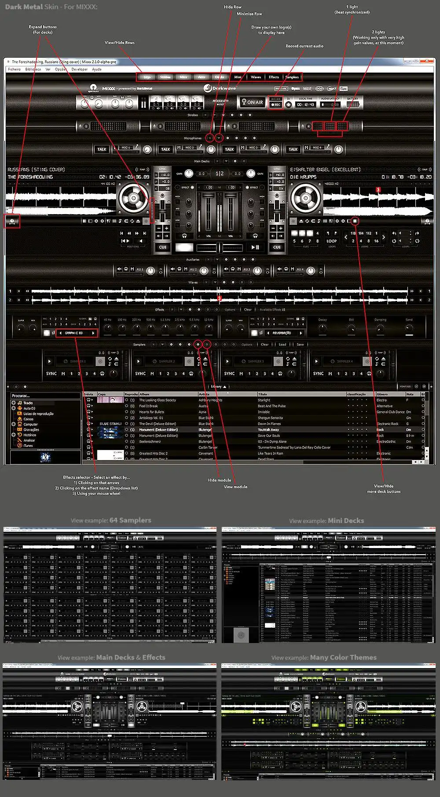Play Sampler 3
Screen dimensions: 440x797
(227, 361)
